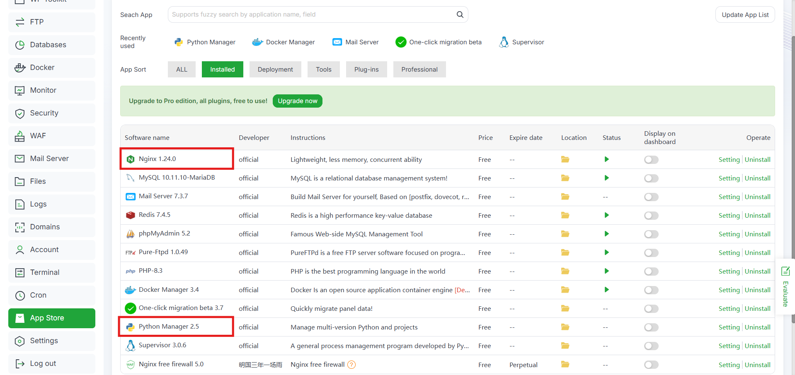Open recently used Mail Server
The height and width of the screenshot is (375, 795).
[356, 42]
